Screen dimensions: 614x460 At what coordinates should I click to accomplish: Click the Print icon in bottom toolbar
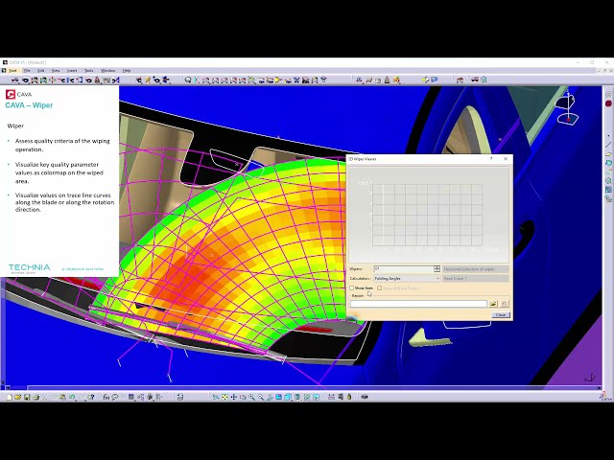click(x=36, y=397)
